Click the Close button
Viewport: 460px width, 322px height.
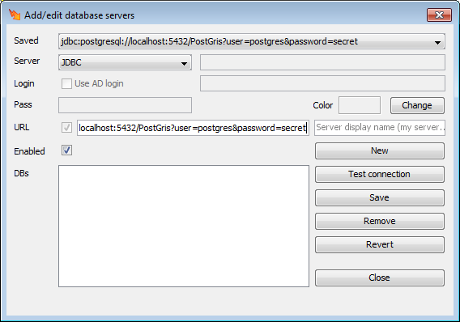[380, 278]
